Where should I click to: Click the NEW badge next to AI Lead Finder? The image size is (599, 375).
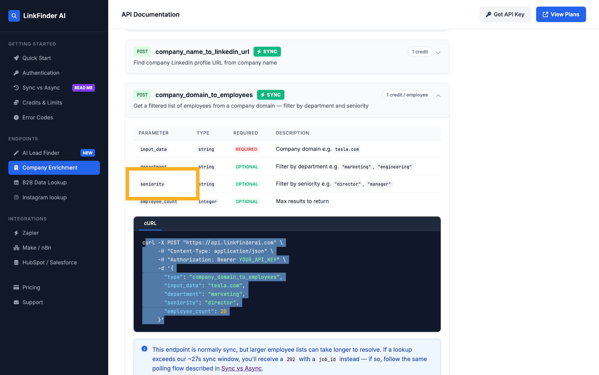click(88, 153)
